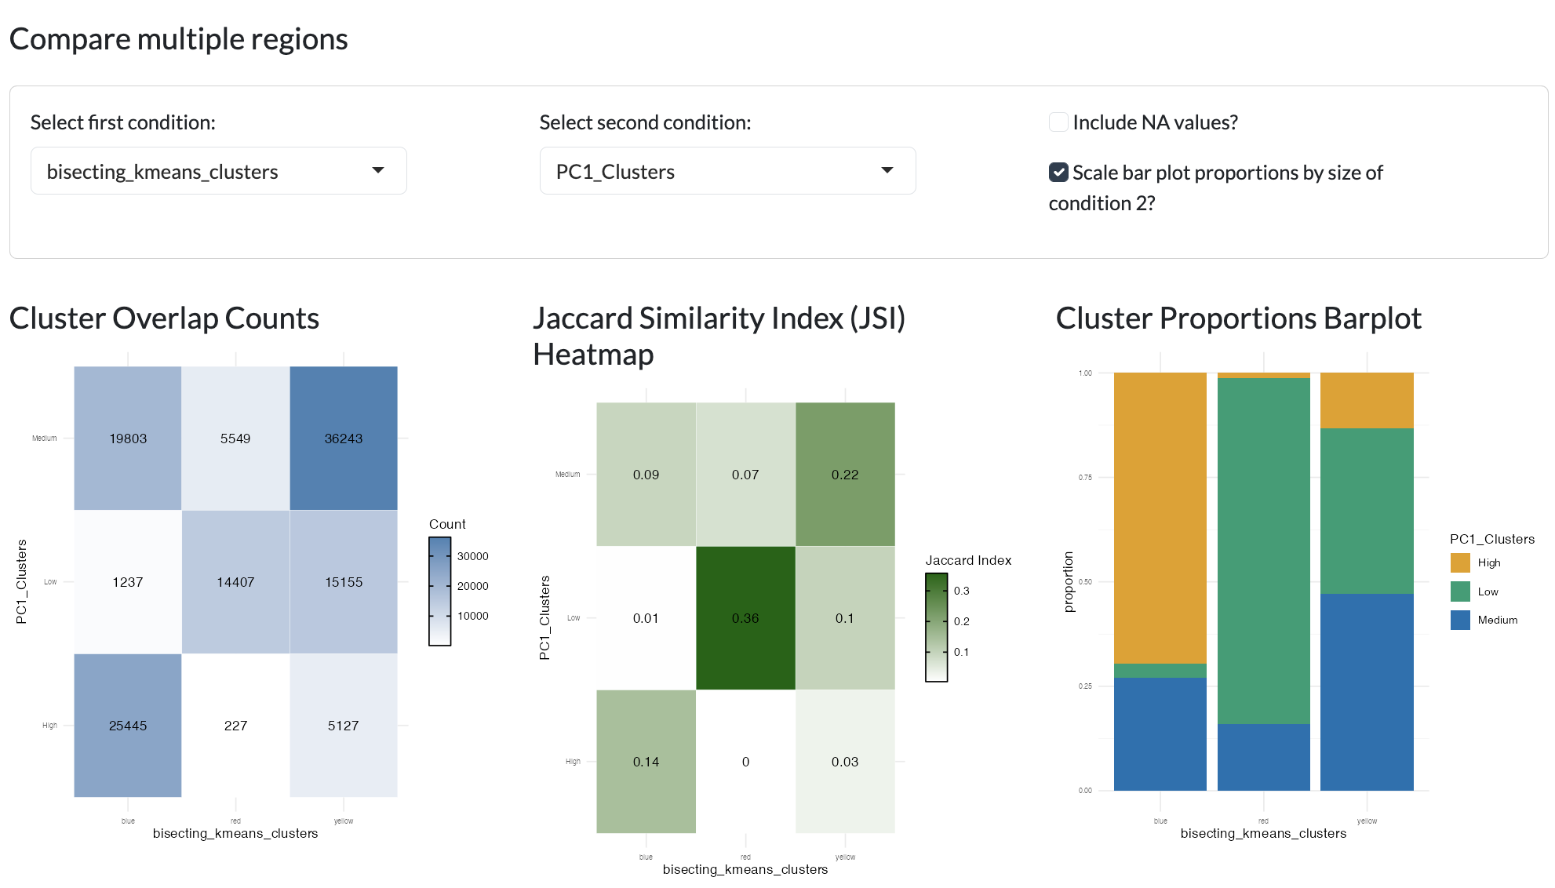This screenshot has height=888, width=1555.
Task: Click the arrow of bisecting_kmeans_clusters selector
Action: click(378, 170)
